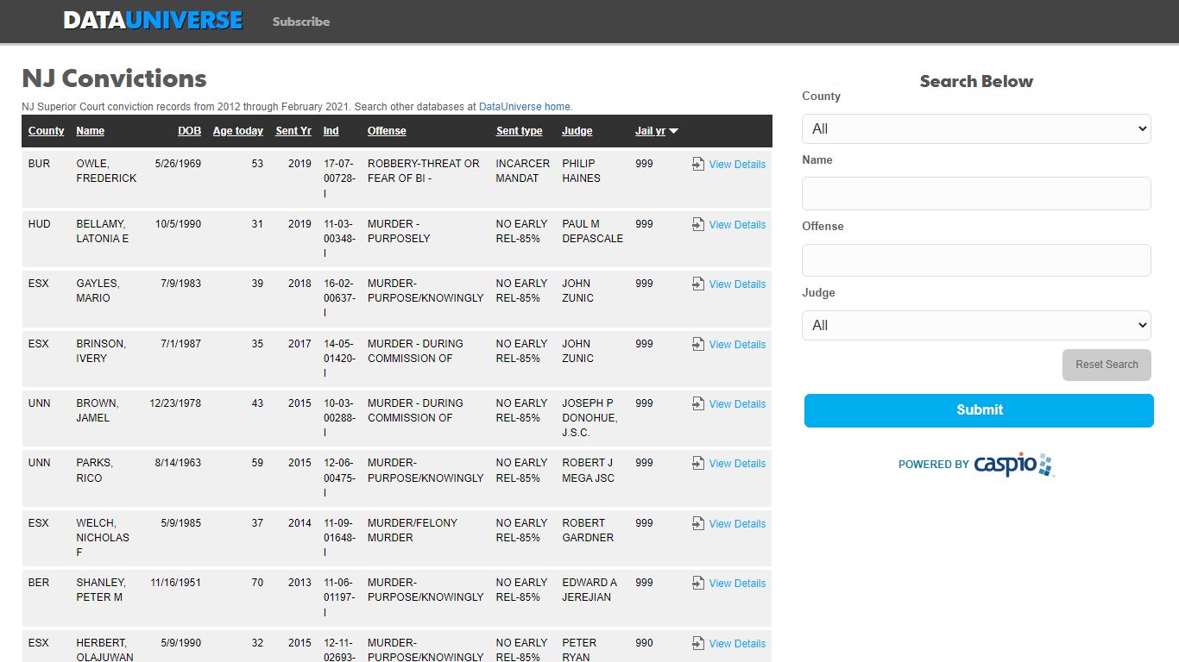Viewport: 1179px width, 662px height.
Task: Click judge name PAUL M DEPASCALE
Action: coord(592,231)
